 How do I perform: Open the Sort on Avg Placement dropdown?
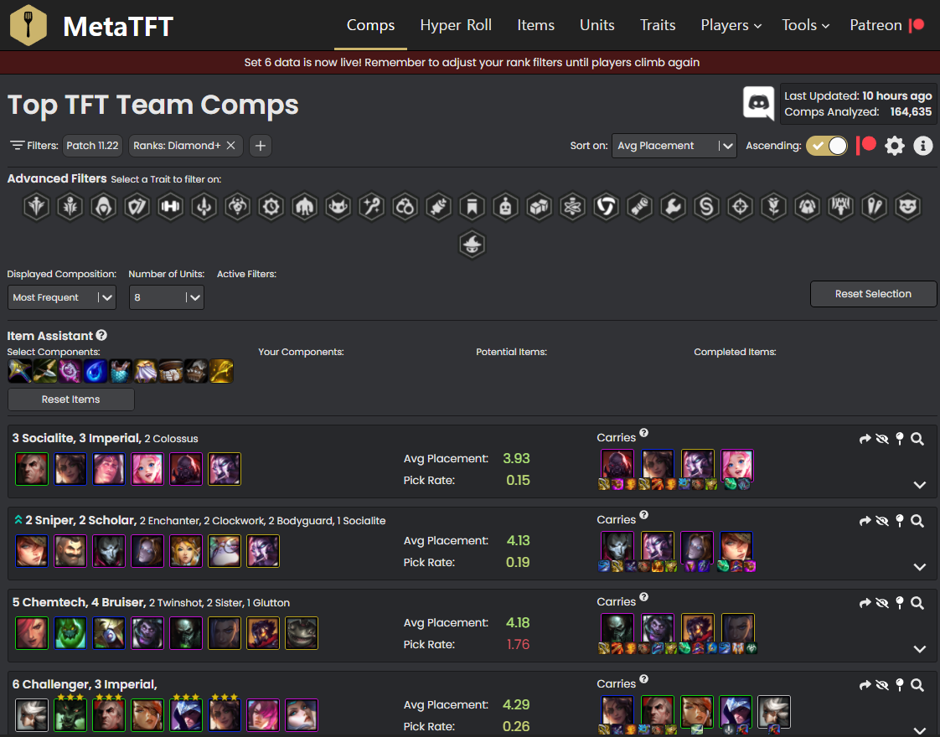tap(674, 146)
